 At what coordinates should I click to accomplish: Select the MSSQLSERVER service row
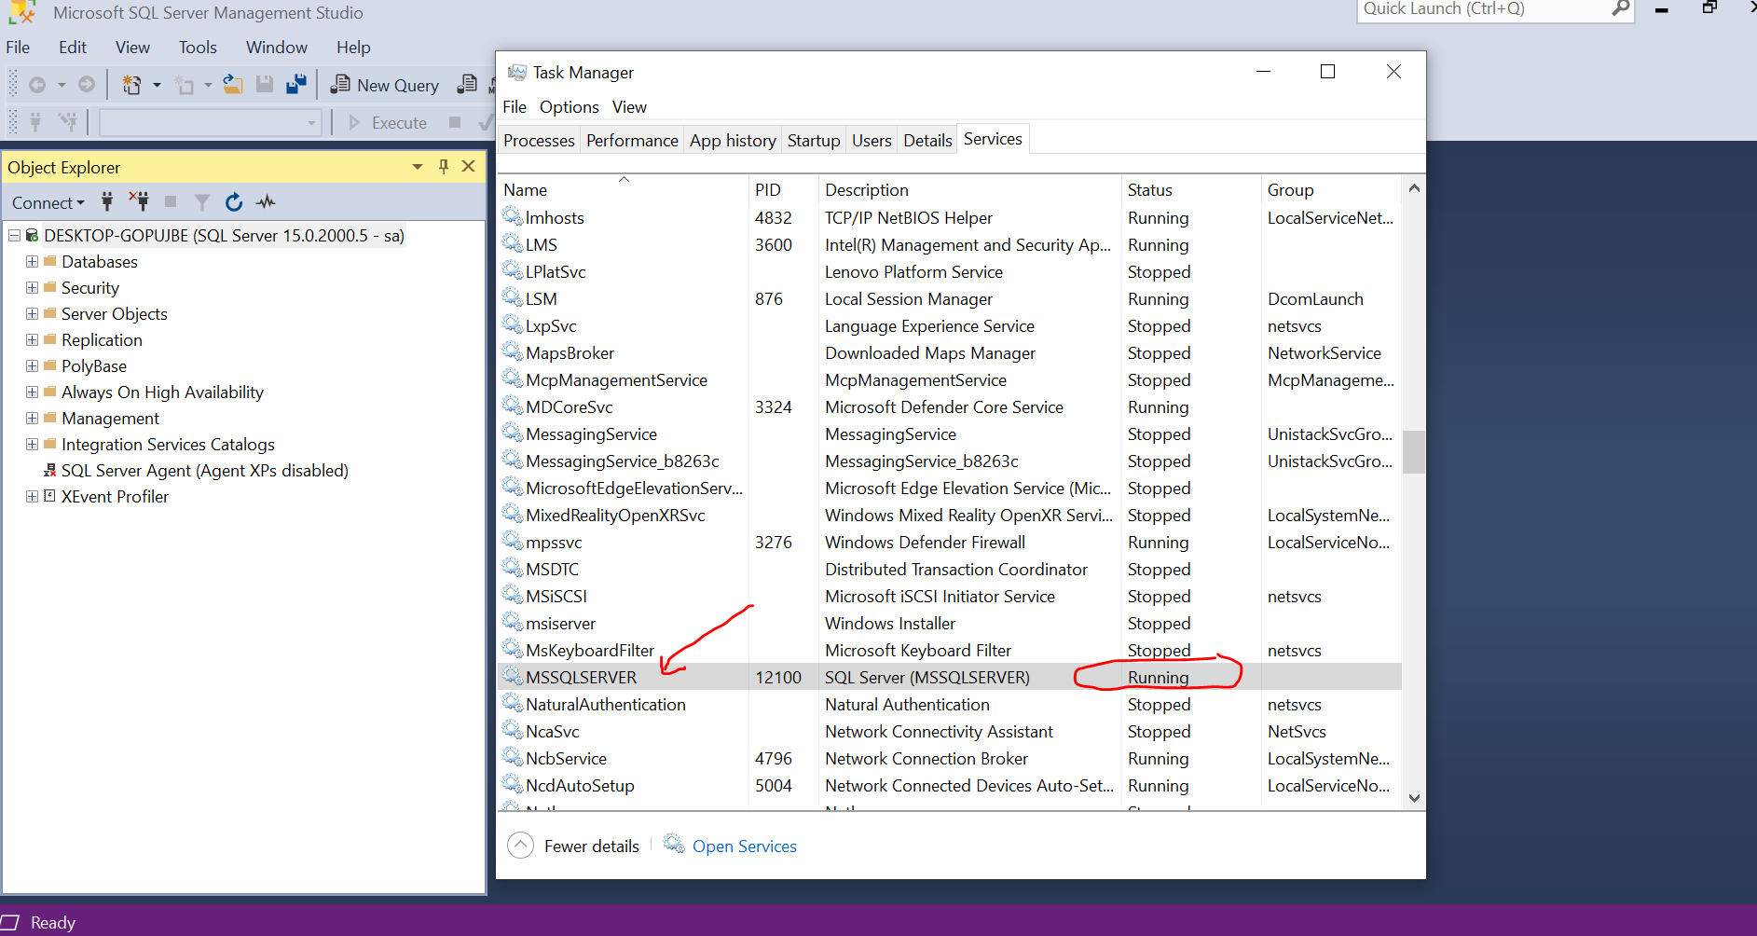(950, 677)
